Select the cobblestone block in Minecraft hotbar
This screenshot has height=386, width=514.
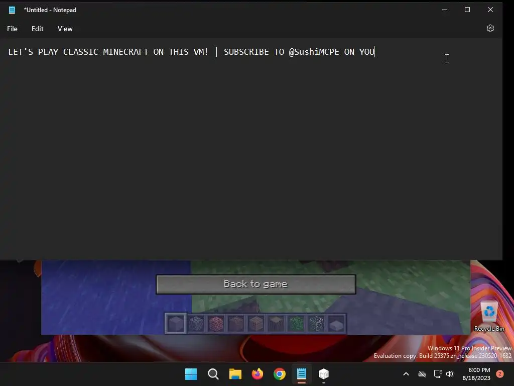click(196, 324)
